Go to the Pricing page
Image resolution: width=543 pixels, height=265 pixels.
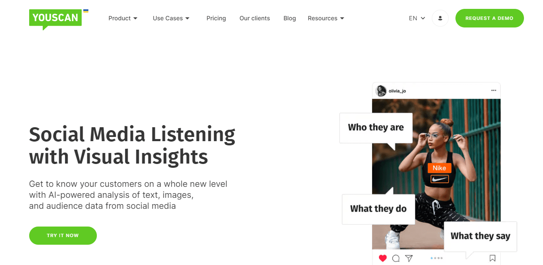tap(216, 18)
